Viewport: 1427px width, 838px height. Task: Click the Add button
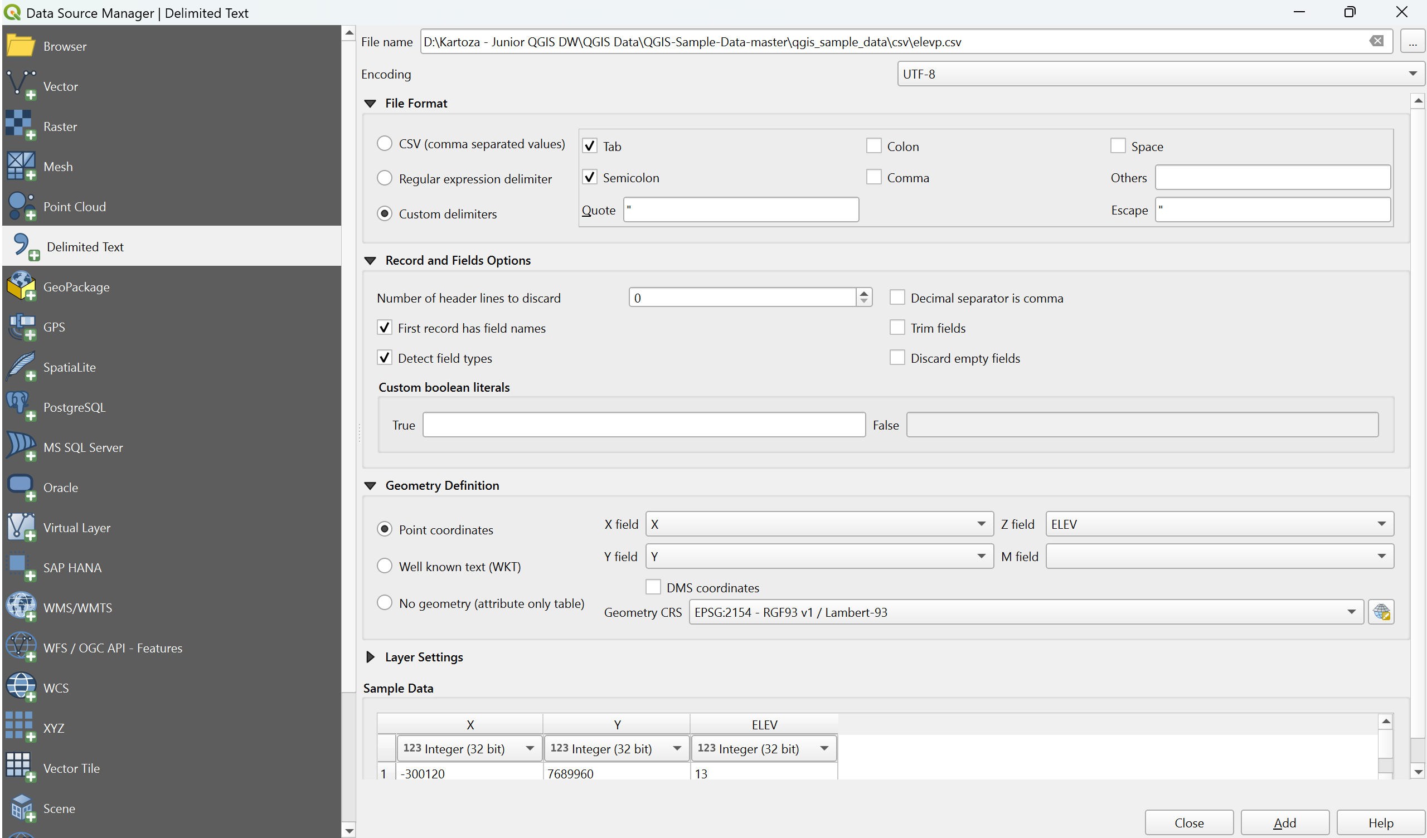[1284, 823]
